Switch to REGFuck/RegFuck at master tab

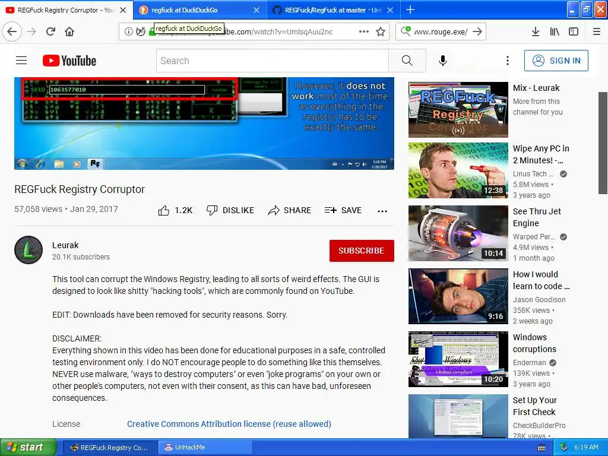tap(332, 10)
